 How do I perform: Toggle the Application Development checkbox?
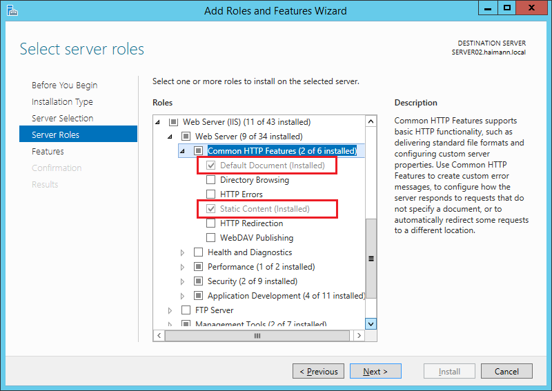click(x=199, y=296)
